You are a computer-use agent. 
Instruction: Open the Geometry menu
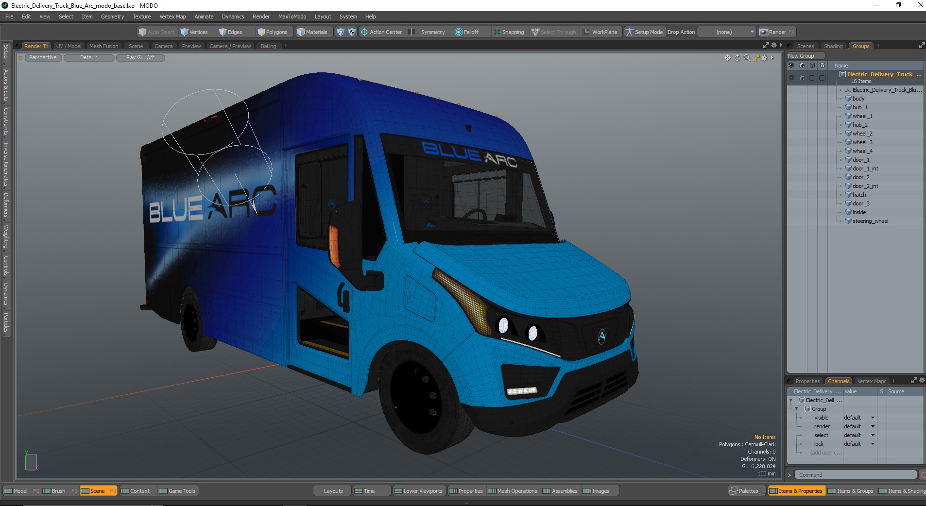click(x=112, y=17)
